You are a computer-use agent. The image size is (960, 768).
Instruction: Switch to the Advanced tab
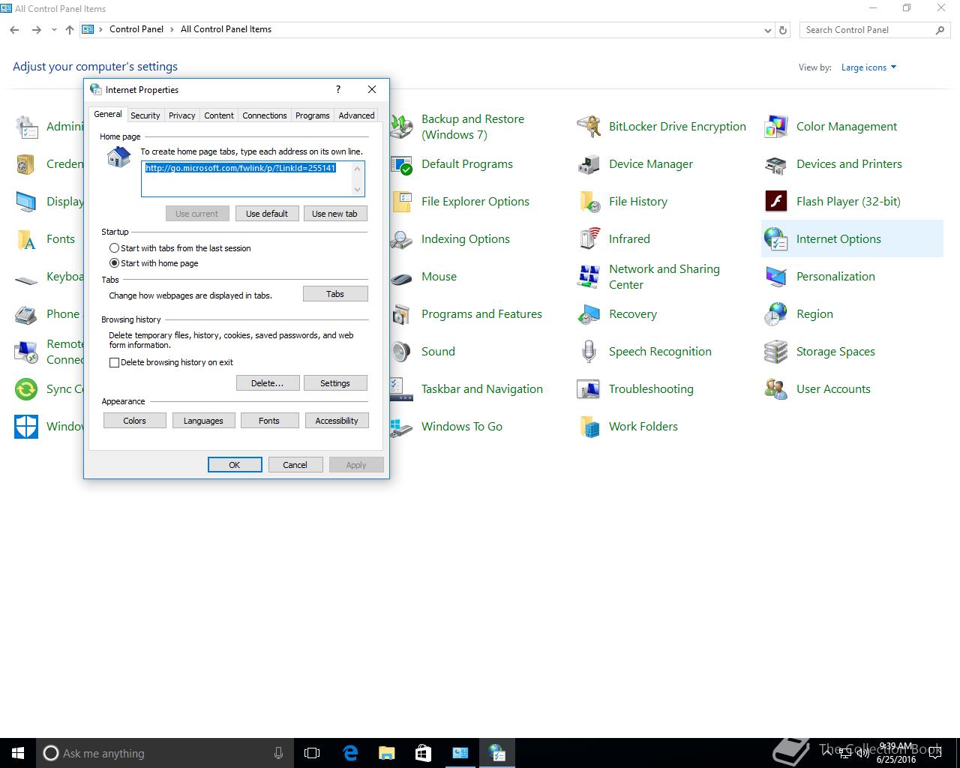(x=356, y=115)
